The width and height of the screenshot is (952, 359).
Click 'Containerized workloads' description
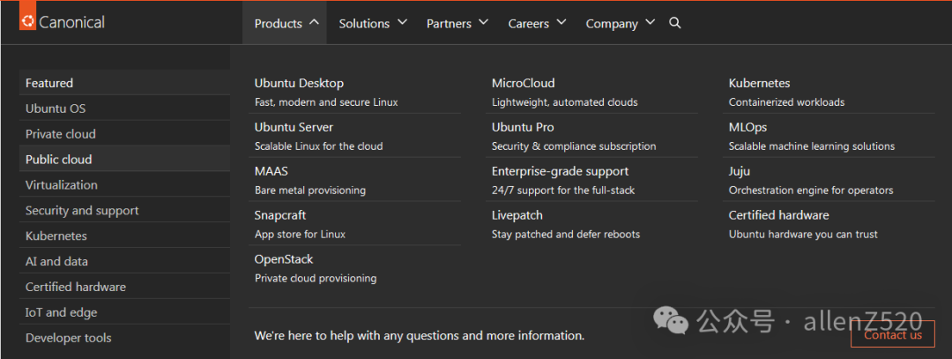[787, 102]
